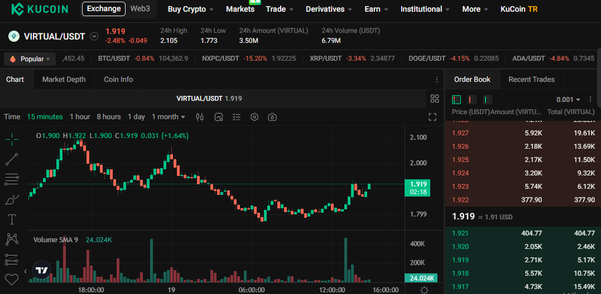Viewport: 601px width, 294px height.
Task: Switch to the Market Depth tab
Action: (64, 80)
